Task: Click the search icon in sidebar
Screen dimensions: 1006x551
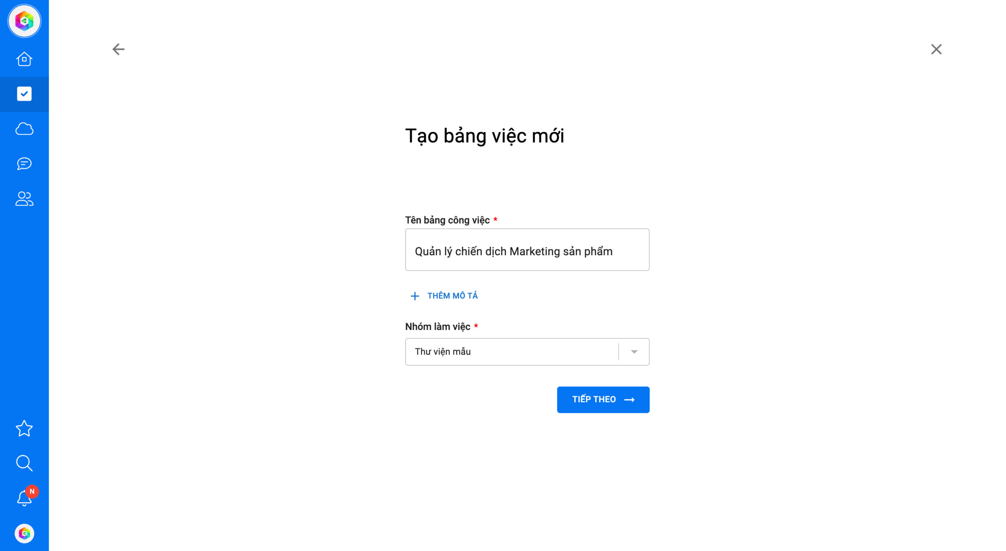Action: [24, 463]
